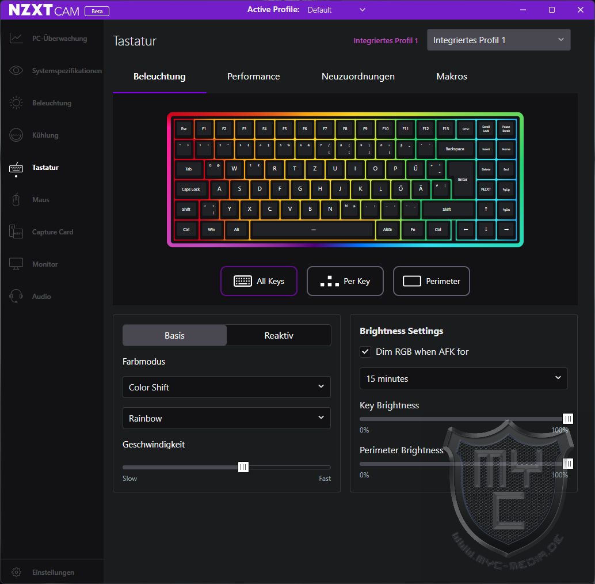Choose the Per Key button

[345, 282]
